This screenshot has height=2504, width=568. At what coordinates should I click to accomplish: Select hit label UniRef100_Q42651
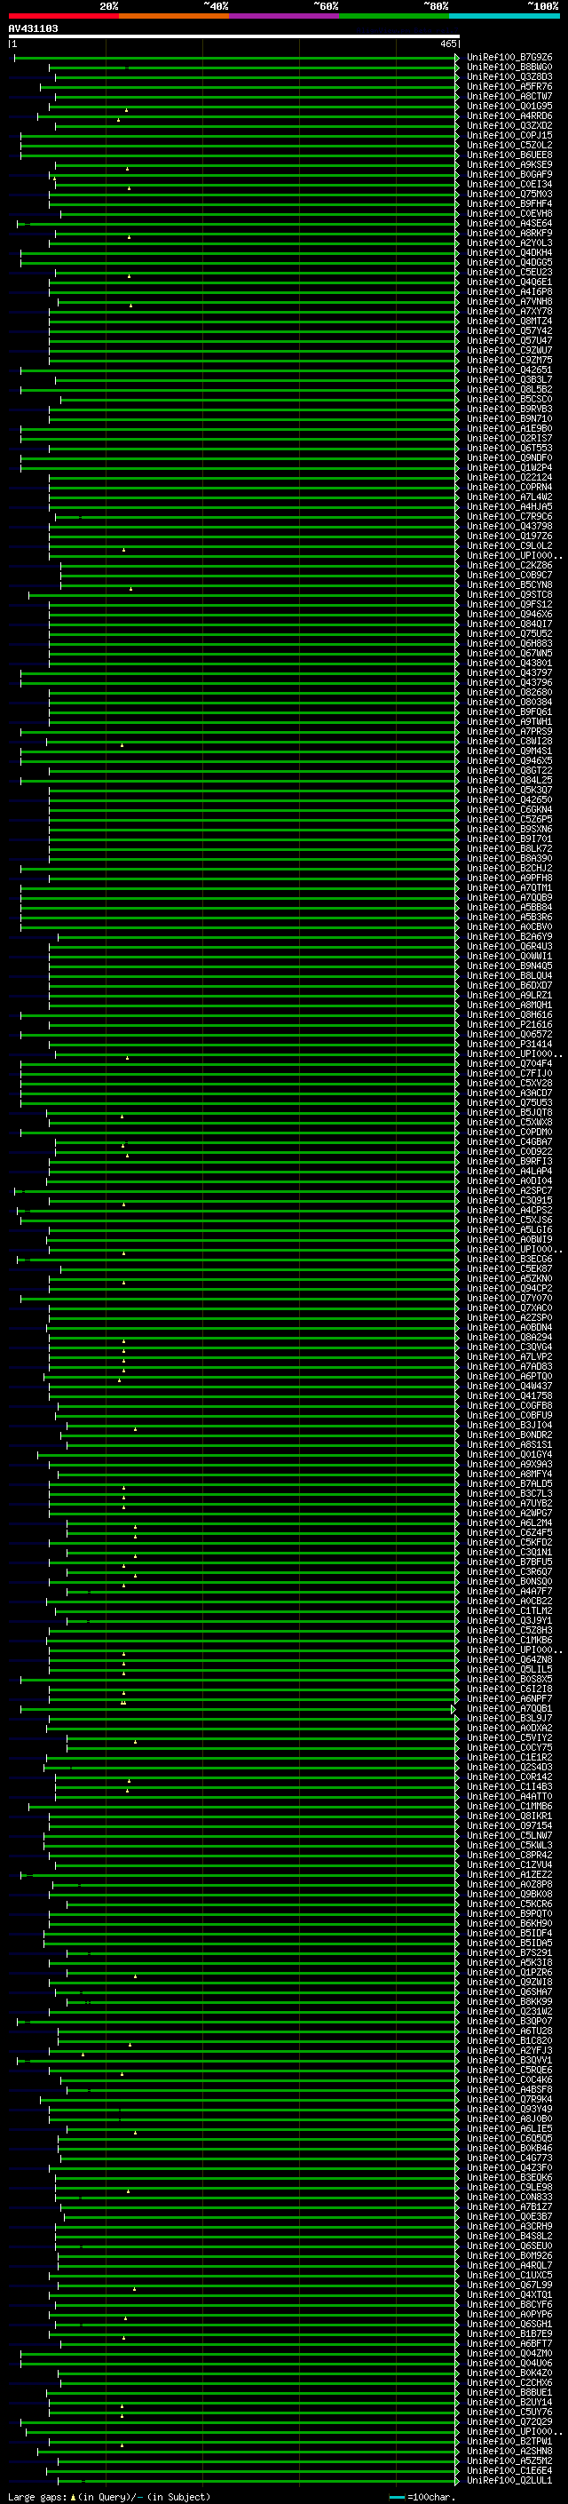pyautogui.click(x=509, y=370)
